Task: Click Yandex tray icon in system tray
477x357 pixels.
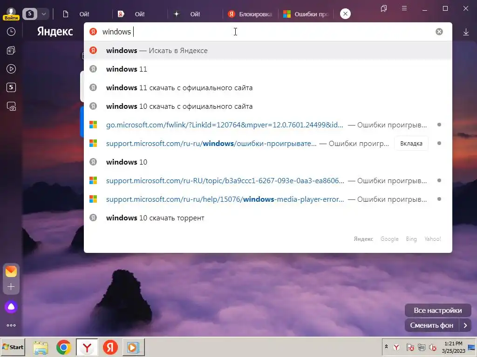Action: tap(396, 347)
